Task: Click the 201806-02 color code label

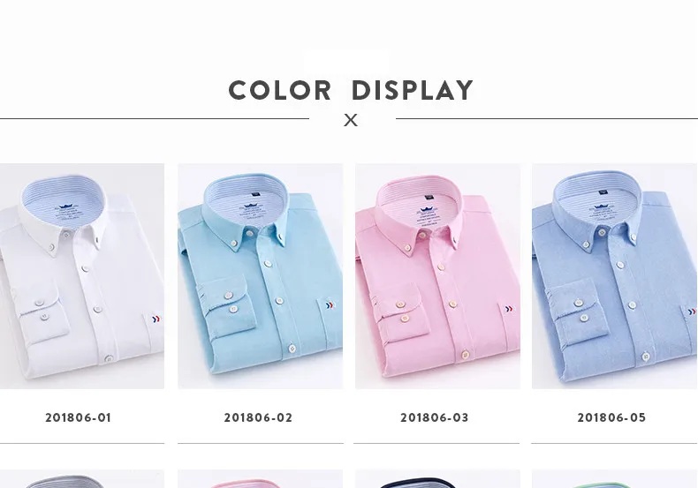Action: pos(258,417)
